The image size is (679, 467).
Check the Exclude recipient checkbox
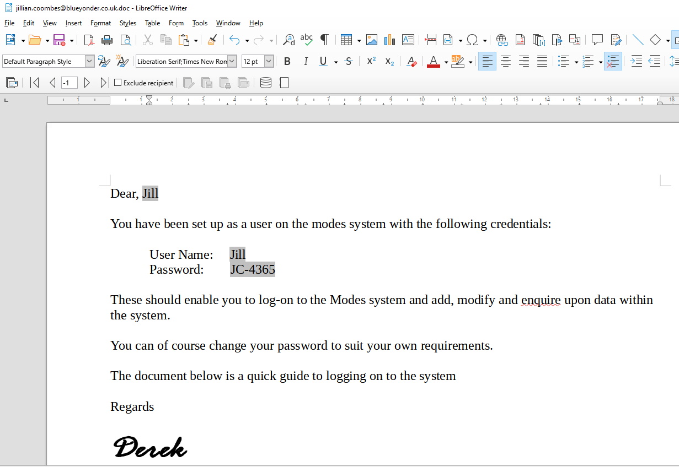pos(117,83)
